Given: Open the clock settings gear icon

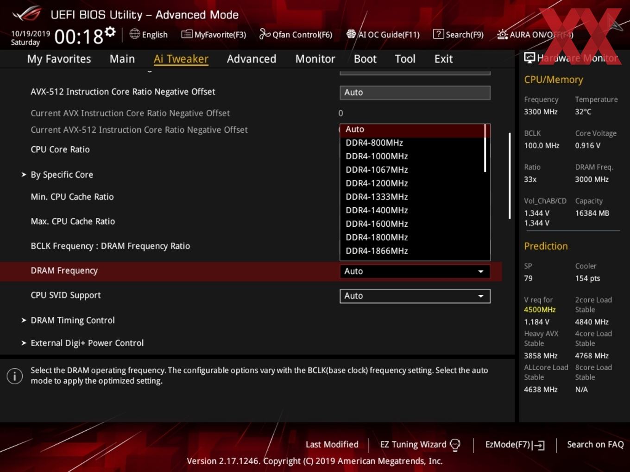Looking at the screenshot, I should 110,32.
